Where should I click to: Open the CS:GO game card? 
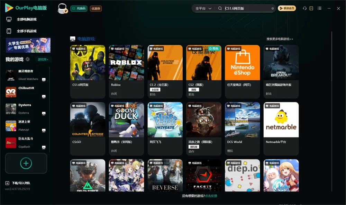click(88, 128)
